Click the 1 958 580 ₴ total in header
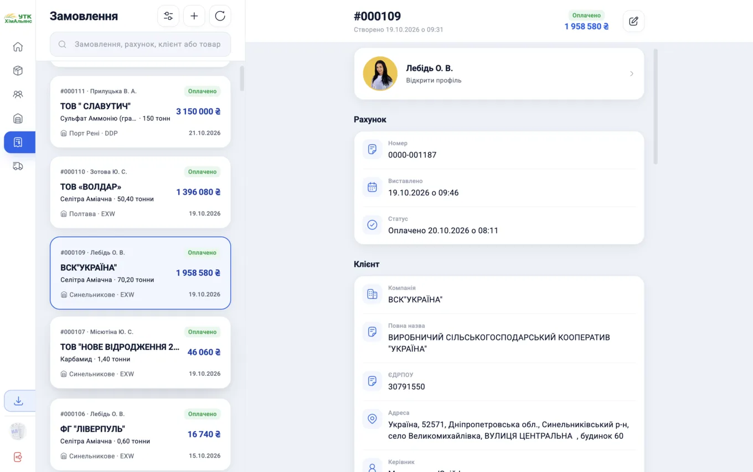 [x=586, y=27]
